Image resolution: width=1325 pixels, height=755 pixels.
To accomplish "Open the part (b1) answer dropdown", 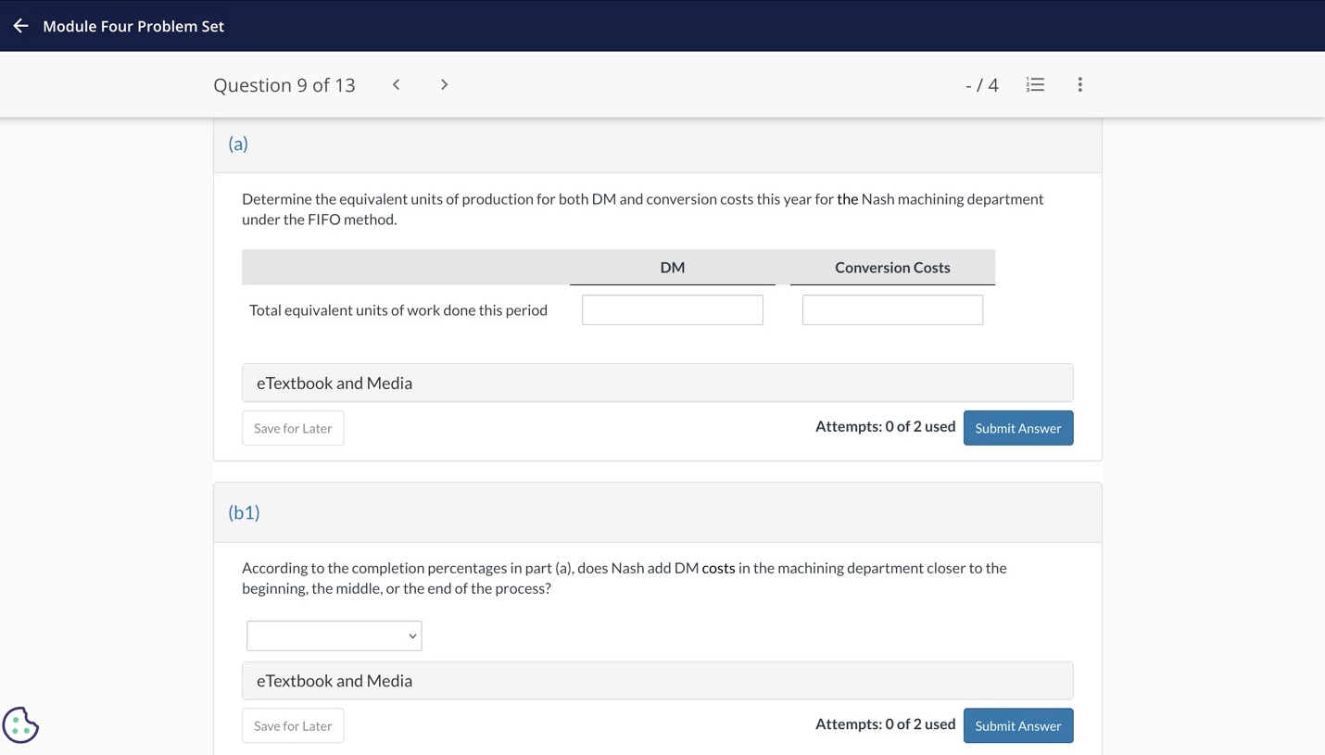I will click(x=334, y=635).
